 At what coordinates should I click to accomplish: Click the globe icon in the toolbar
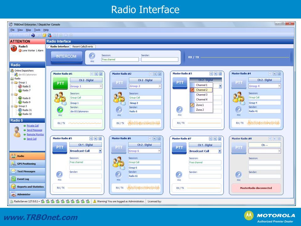tap(33, 35)
